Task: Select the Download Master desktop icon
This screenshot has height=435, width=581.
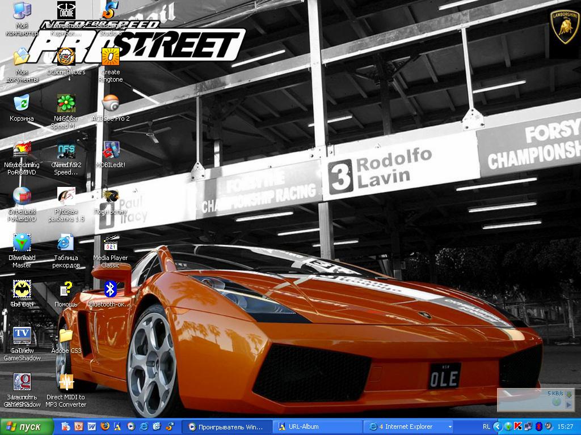Action: pyautogui.click(x=22, y=242)
